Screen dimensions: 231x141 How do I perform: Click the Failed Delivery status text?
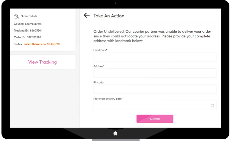click(41, 44)
